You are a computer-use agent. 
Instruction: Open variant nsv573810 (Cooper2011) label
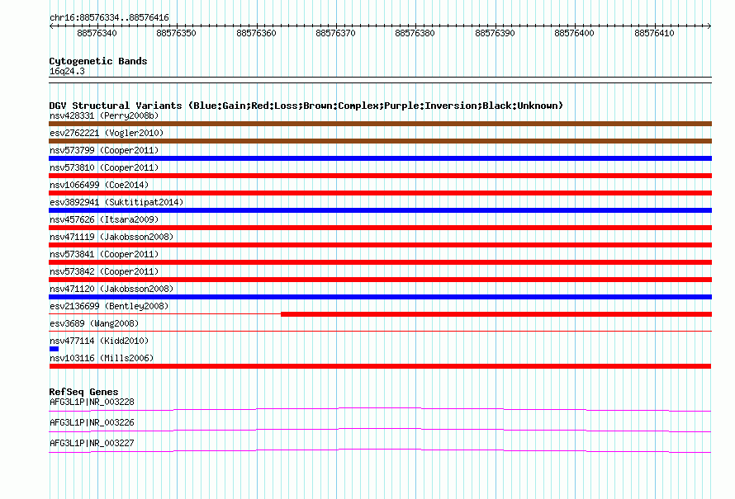pyautogui.click(x=104, y=167)
